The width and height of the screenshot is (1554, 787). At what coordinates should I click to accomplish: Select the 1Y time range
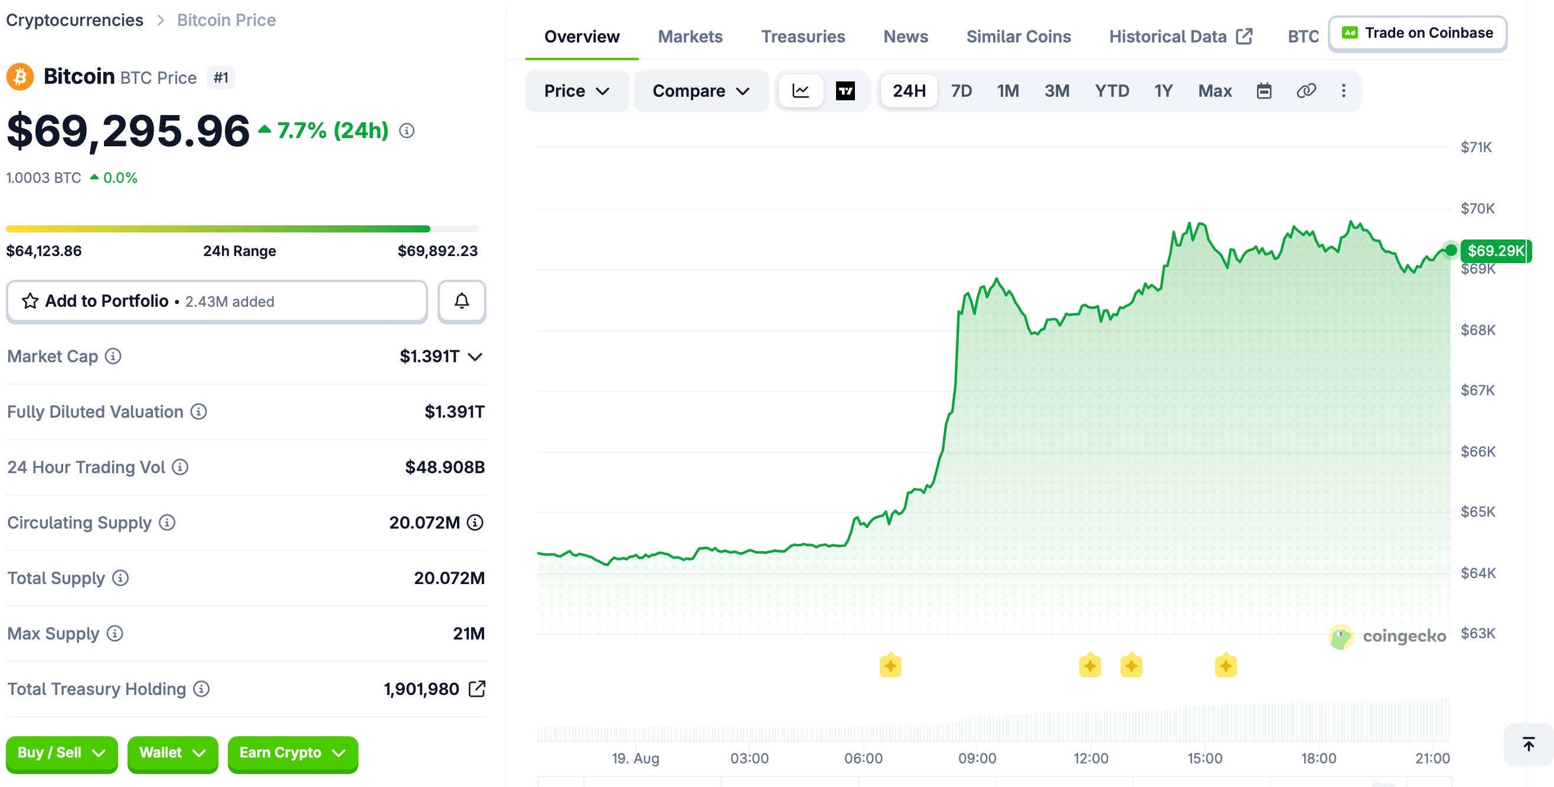(x=1163, y=91)
